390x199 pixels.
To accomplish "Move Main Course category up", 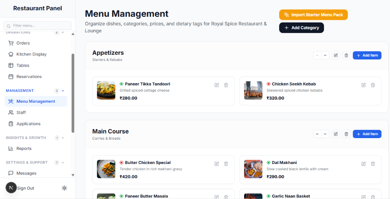I will (317, 134).
